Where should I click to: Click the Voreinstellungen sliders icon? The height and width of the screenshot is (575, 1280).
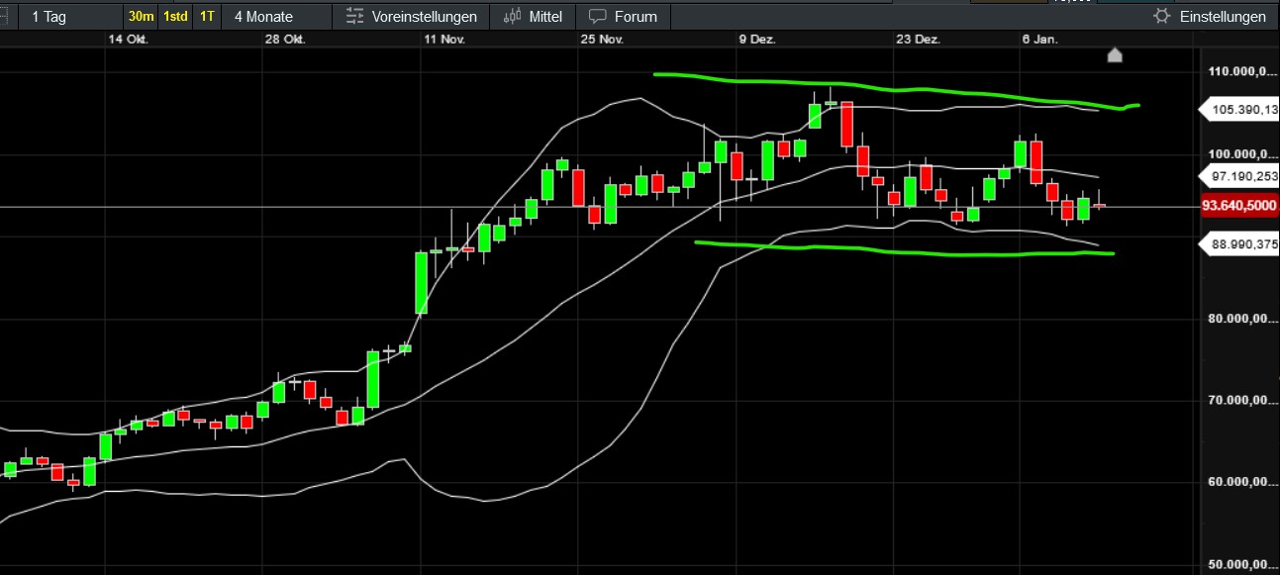[x=355, y=17]
